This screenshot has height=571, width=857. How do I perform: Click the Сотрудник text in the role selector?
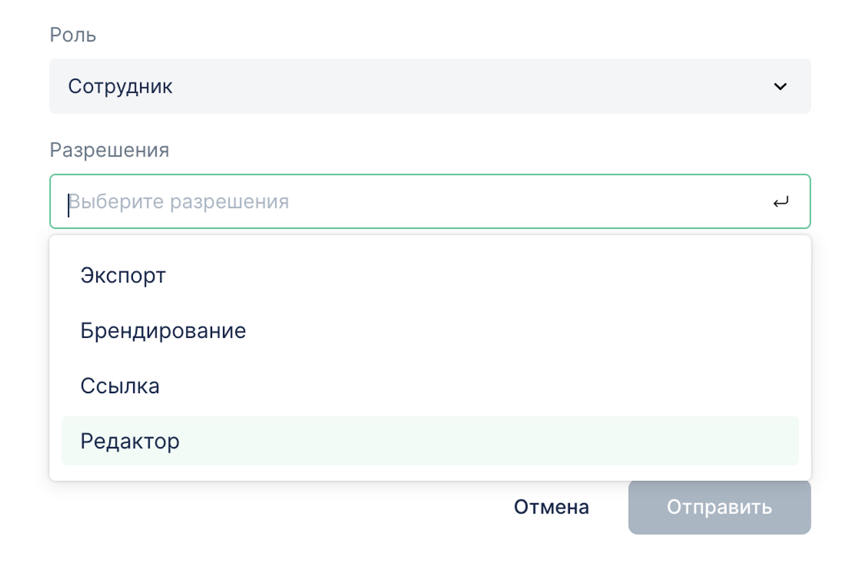pyautogui.click(x=120, y=86)
